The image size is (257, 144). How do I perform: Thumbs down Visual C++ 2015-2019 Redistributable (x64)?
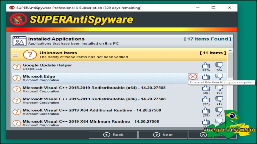(219, 88)
